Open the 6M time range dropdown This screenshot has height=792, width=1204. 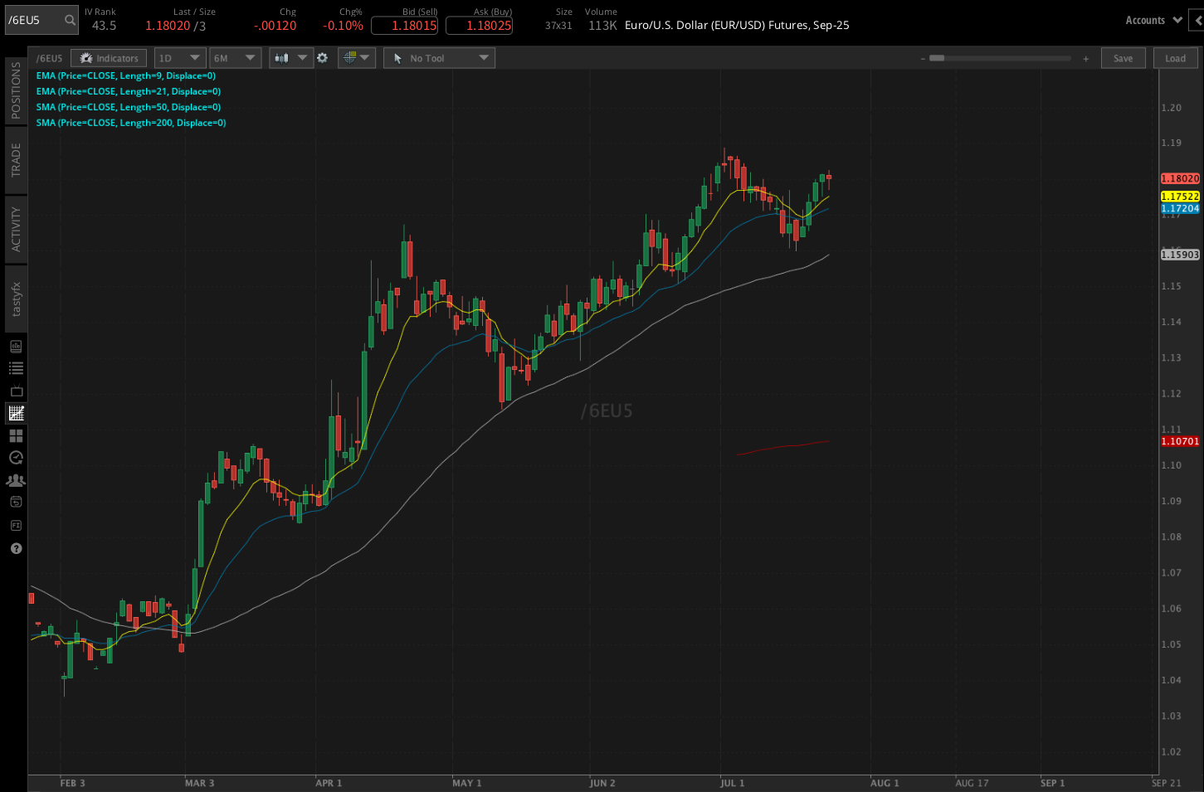pos(235,58)
